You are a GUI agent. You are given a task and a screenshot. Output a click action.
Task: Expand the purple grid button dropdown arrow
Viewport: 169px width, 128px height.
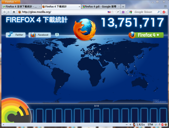[126, 12]
